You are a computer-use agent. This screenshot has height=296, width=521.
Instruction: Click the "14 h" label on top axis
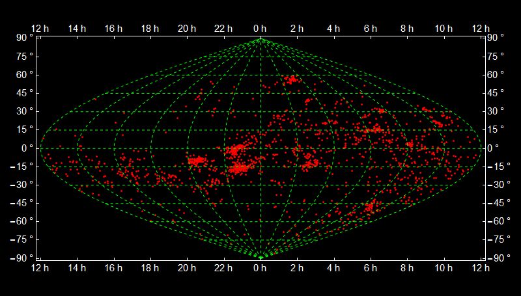77,29
